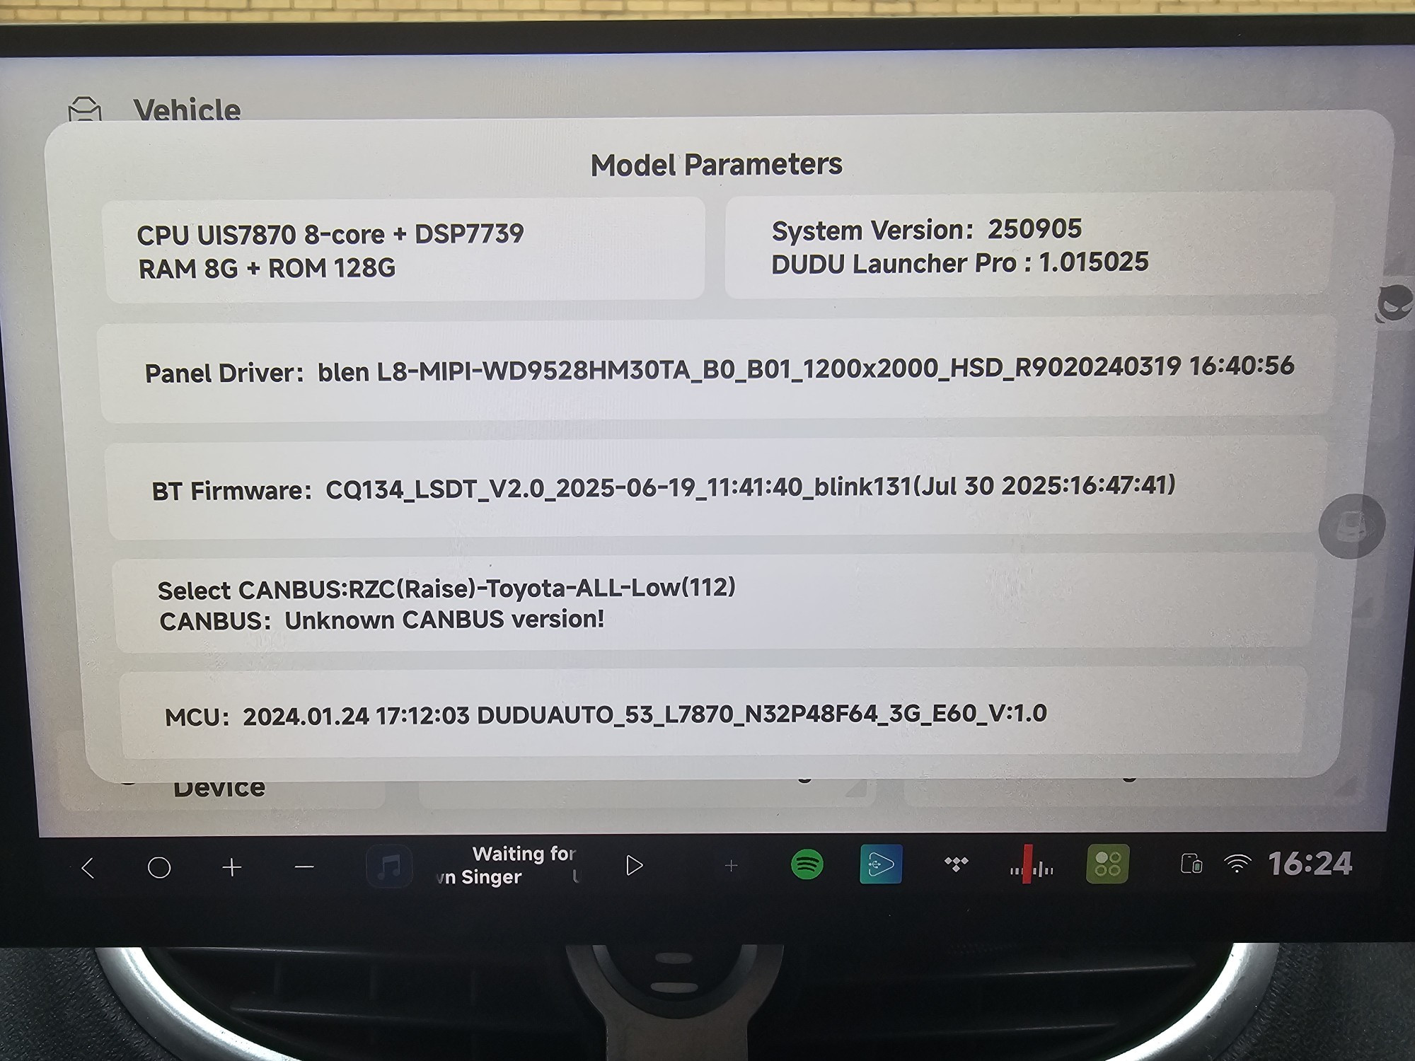Increase volume with the plus icon
Screen dimensions: 1415x1061
232,867
